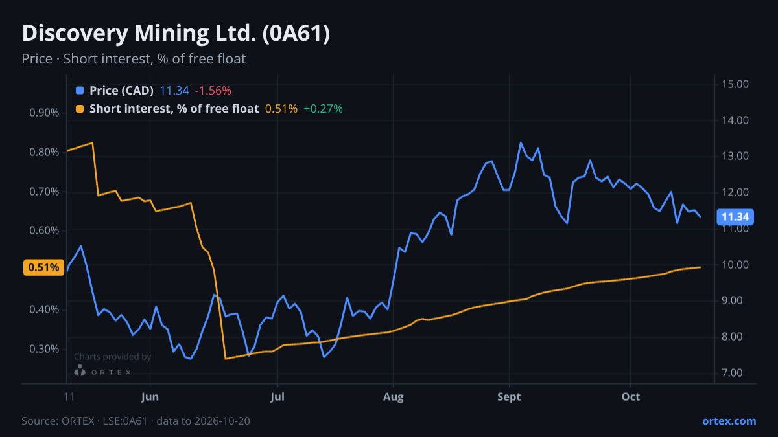Click the Jun x-axis label
The width and height of the screenshot is (778, 437).
[150, 396]
